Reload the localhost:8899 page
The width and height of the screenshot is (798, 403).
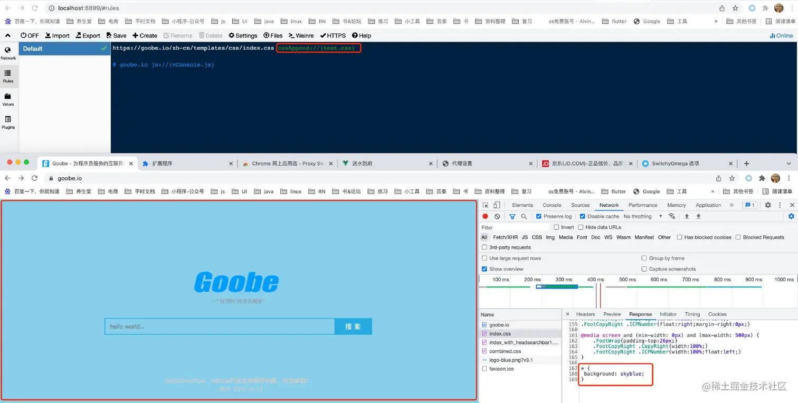point(35,8)
